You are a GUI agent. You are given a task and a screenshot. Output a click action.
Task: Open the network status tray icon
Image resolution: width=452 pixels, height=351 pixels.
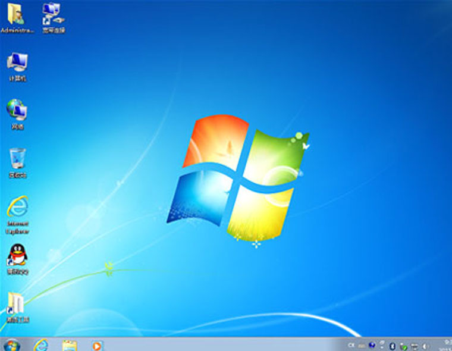[x=415, y=346]
